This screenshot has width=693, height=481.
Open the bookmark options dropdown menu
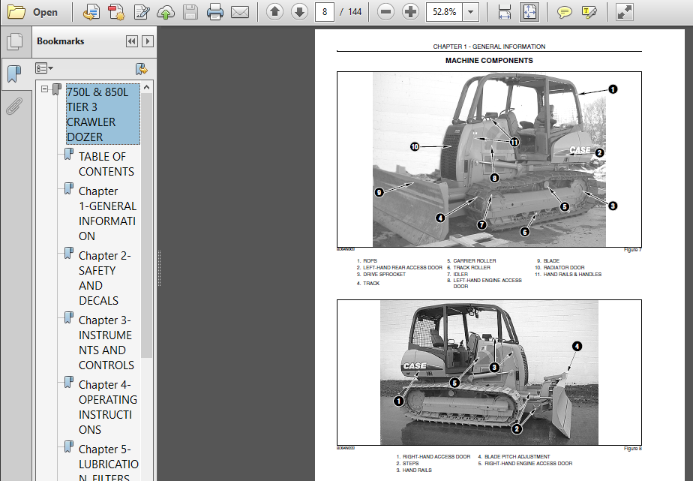click(x=44, y=68)
